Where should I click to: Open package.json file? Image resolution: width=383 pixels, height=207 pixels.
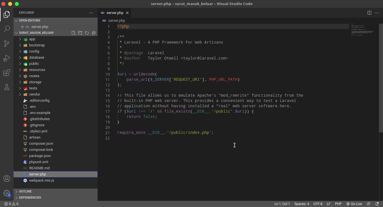(x=56, y=156)
